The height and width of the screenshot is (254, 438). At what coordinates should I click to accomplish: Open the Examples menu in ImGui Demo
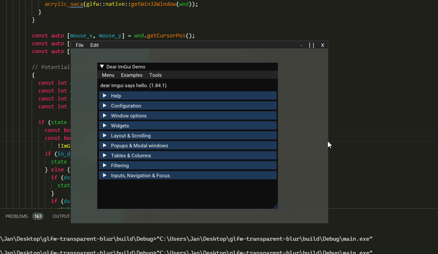click(131, 75)
